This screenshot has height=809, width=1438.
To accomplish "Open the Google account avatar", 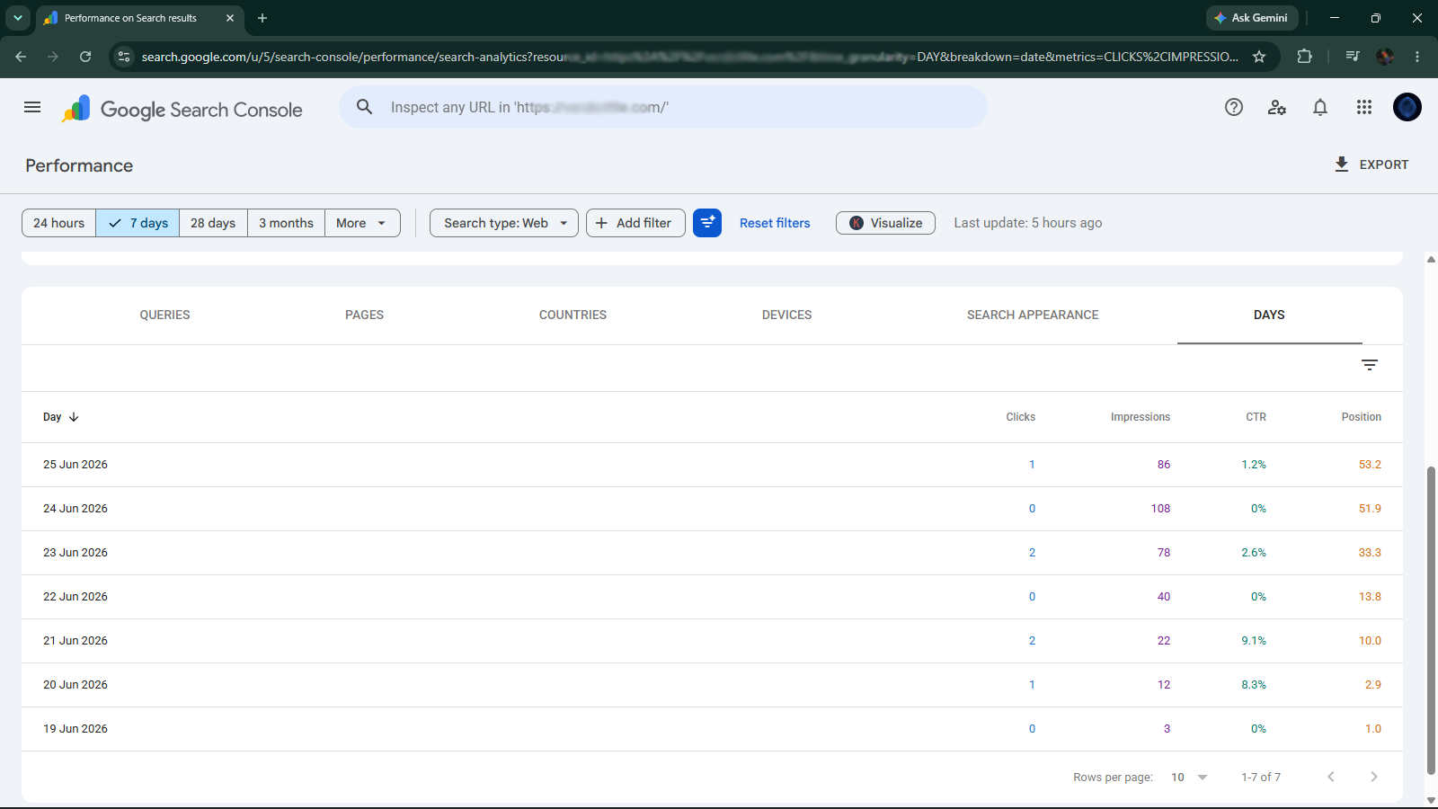I will point(1407,107).
